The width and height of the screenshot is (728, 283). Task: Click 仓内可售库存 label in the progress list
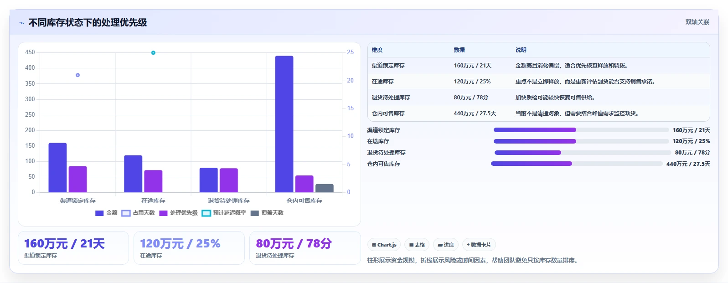383,164
